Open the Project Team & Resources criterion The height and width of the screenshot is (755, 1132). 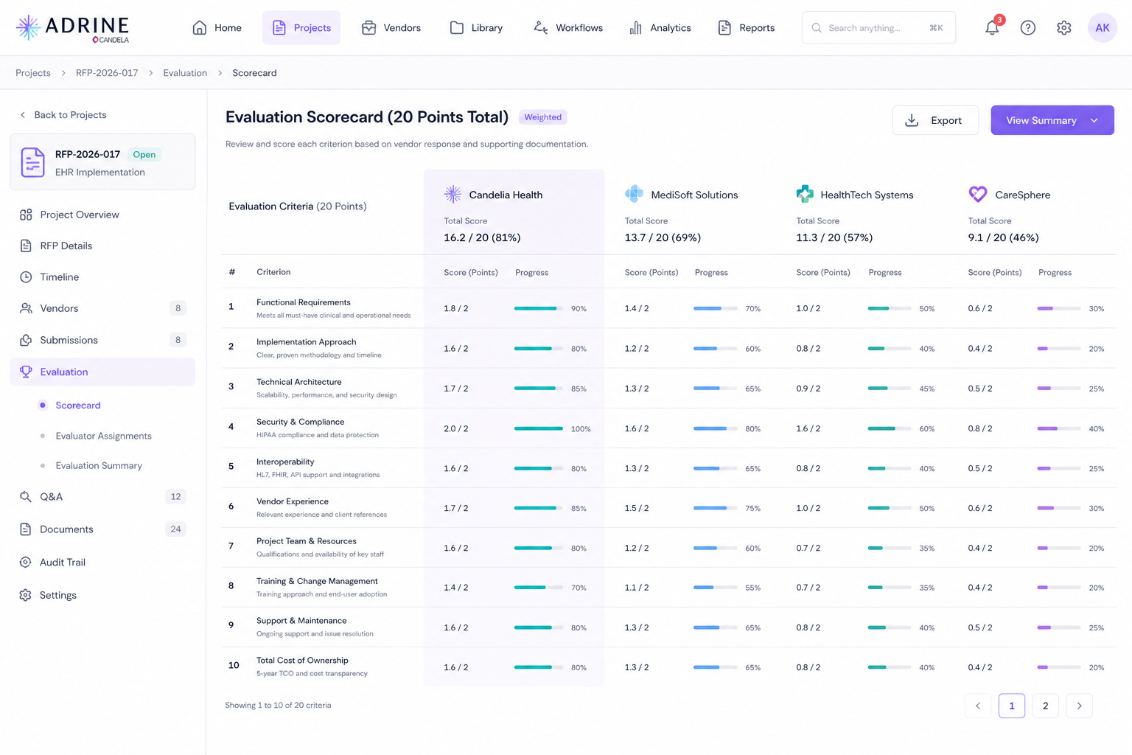pyautogui.click(x=320, y=547)
